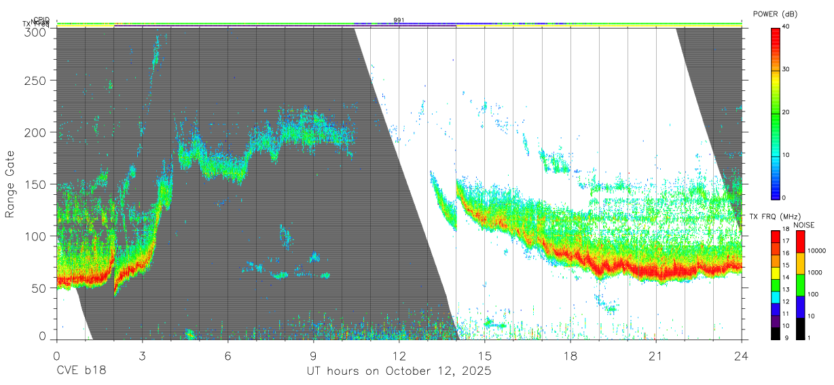Screen dimensions: 834x385
Task: Click the 30 label on the POWER colorbar
Action: 786,70
